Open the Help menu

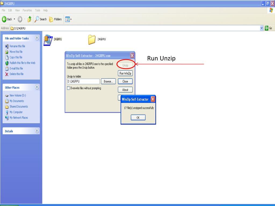pyautogui.click(x=45, y=10)
